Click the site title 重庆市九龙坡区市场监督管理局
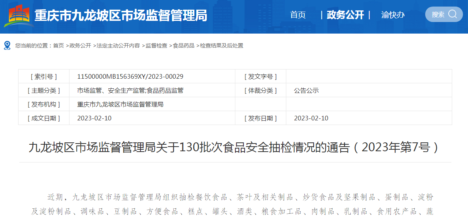 click(x=121, y=16)
